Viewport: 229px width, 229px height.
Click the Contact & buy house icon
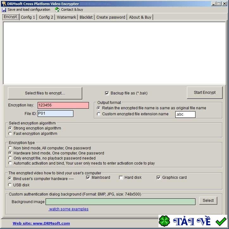pyautogui.click(x=57, y=10)
